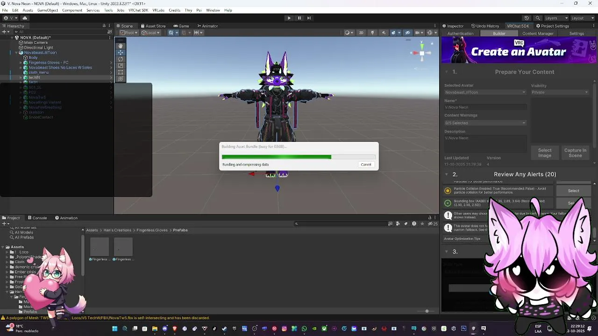The width and height of the screenshot is (598, 336).
Task: Open the cloud services icon
Action: (x=25, y=18)
